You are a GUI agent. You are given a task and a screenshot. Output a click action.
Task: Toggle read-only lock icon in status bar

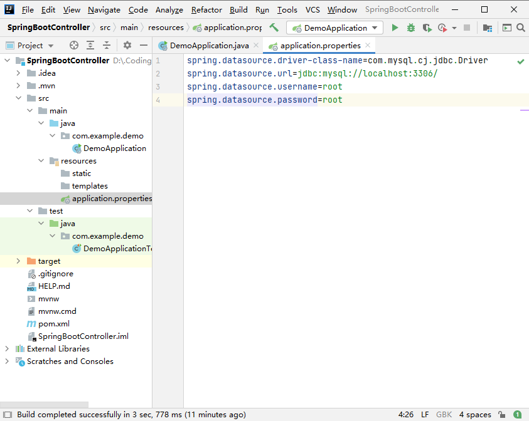click(501, 414)
